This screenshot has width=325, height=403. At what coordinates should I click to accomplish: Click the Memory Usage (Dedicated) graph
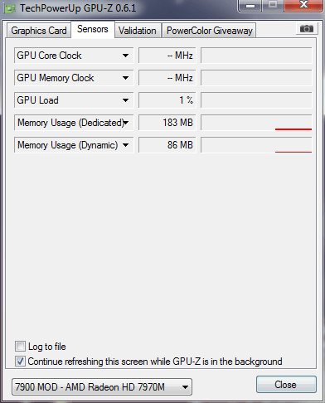256,123
